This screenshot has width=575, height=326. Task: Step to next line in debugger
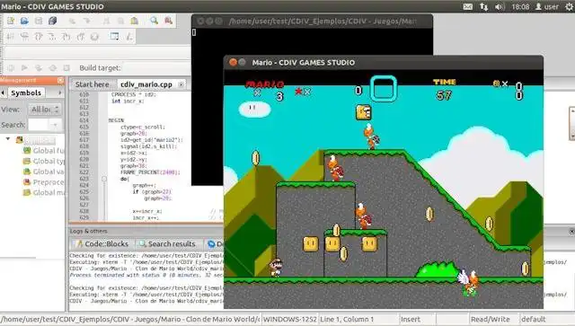38,36
